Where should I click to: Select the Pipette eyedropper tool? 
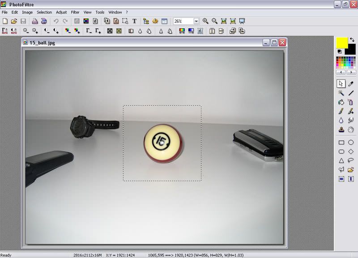coord(351,84)
